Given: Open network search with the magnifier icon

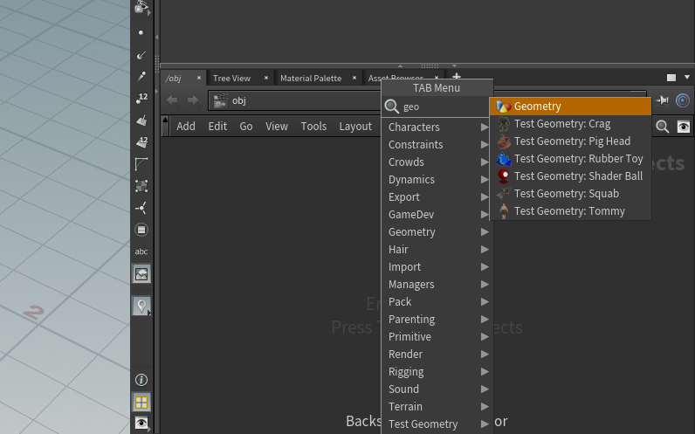Looking at the screenshot, I should 663,127.
